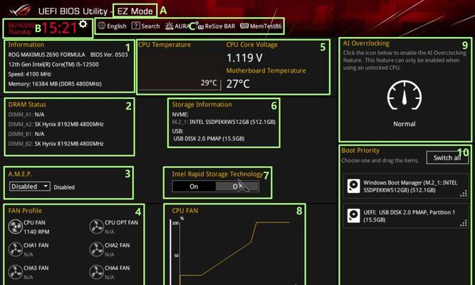Click the DRAM Status heading
Viewport: 475px width, 285px height.
coord(27,104)
